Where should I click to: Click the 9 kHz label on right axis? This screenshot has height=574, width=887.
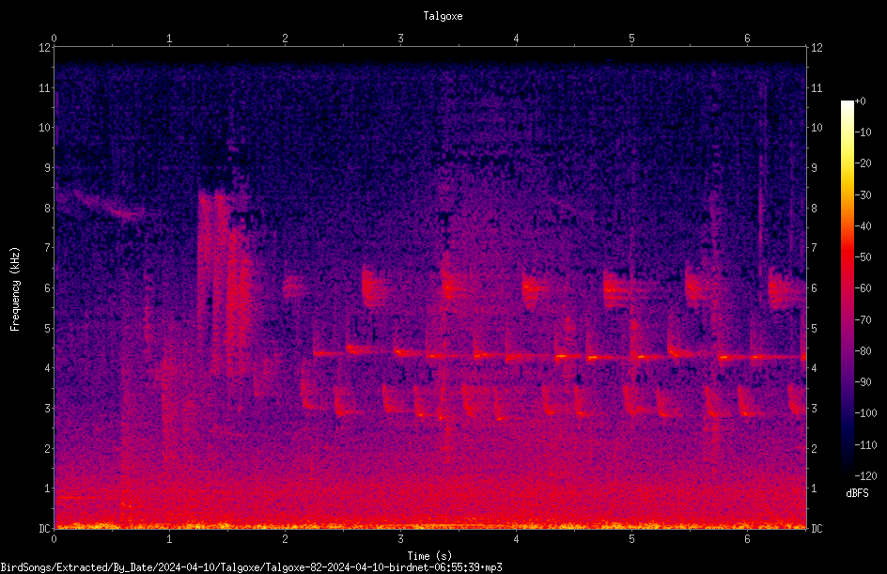click(x=815, y=167)
